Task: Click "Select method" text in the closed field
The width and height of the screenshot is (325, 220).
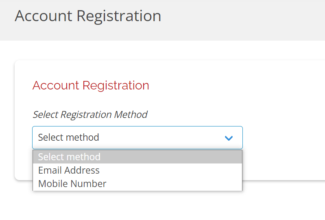Action: [68, 137]
